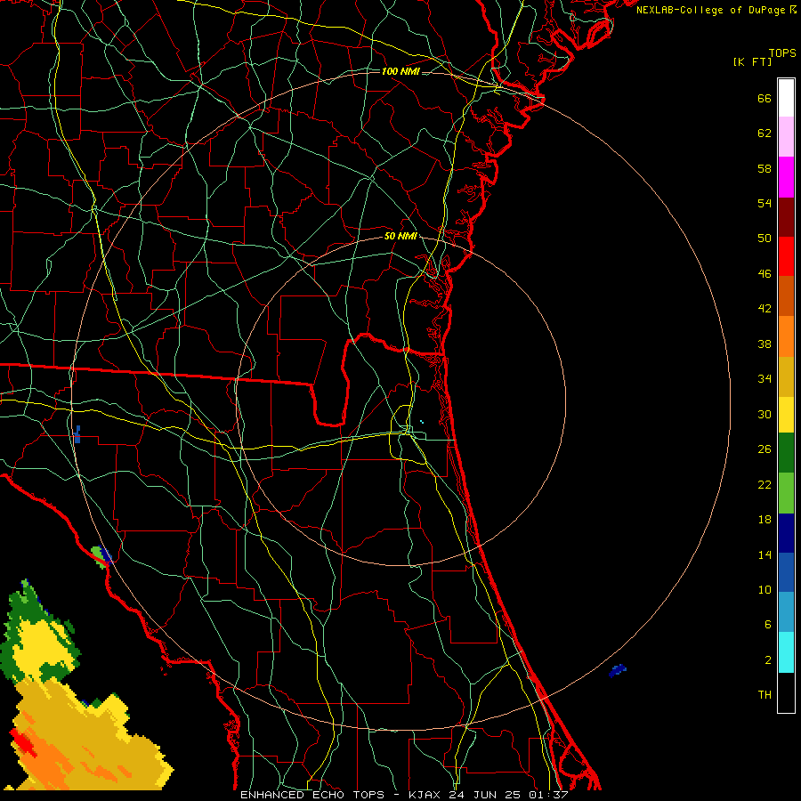
Task: Click the bright red 50 K FT legend swatch
Action: pyautogui.click(x=786, y=256)
